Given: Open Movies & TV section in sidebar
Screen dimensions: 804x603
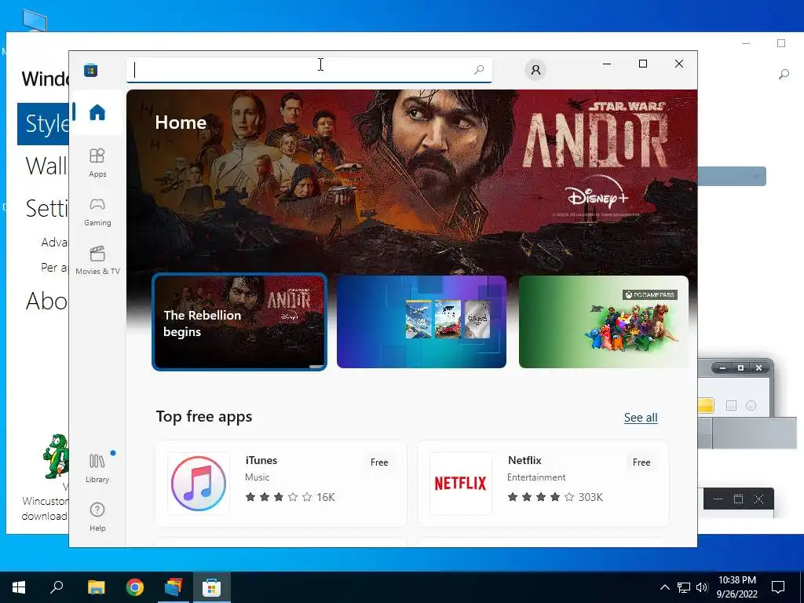Looking at the screenshot, I should pos(97,261).
